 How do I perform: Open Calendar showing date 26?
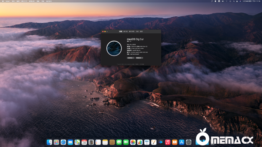pyautogui.click(x=84, y=142)
